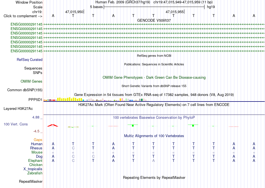The height and width of the screenshot is (188, 265).
Task: Click the C mismatch in the Rhesus row
Action: point(73,148)
